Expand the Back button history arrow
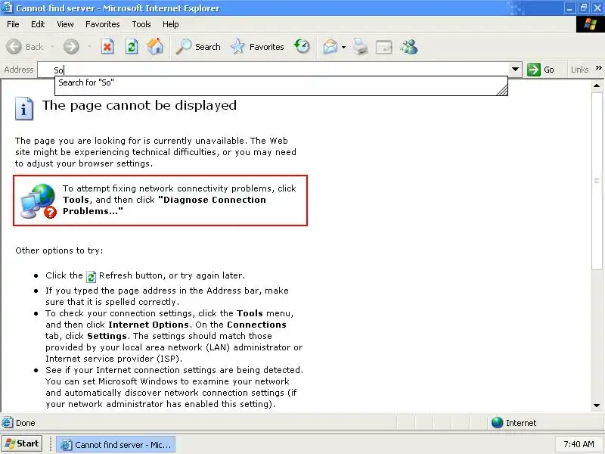 click(52, 47)
